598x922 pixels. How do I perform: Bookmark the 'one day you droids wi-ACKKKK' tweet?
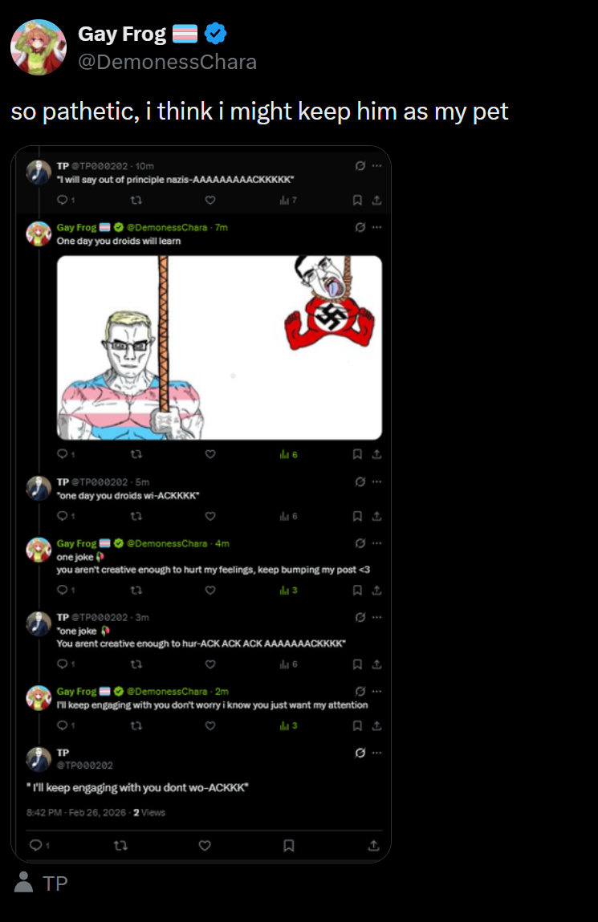tap(357, 516)
